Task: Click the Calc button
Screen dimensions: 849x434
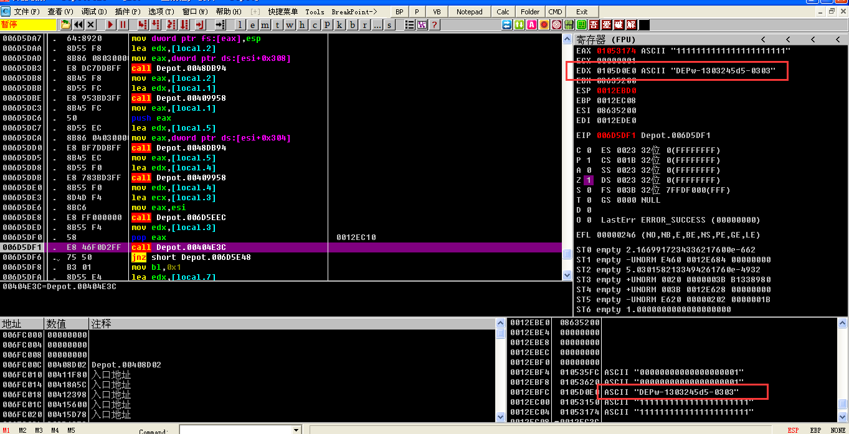Action: tap(503, 12)
